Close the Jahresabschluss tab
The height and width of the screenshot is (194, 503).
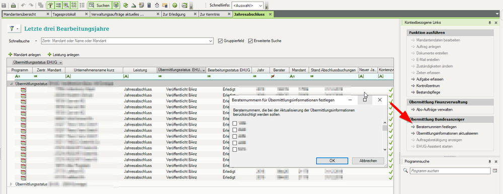coord(270,15)
